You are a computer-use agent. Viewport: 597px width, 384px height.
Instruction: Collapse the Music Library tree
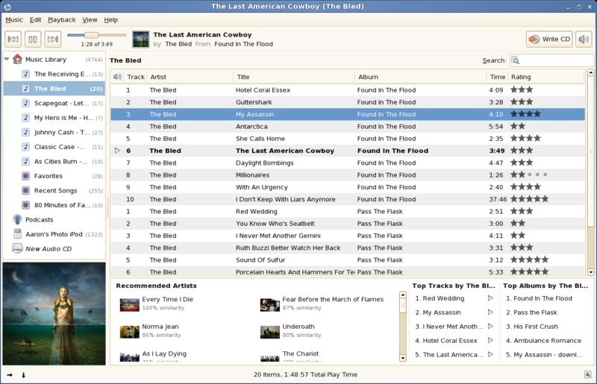7,60
